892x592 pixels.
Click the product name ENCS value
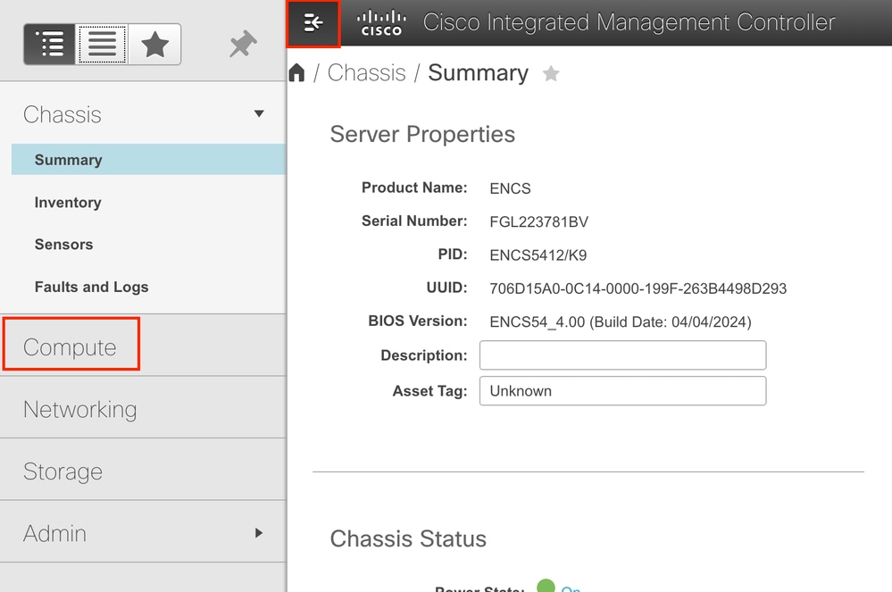pyautogui.click(x=510, y=188)
